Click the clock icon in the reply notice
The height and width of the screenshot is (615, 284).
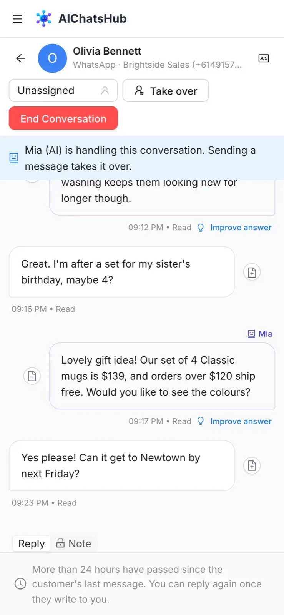20,584
